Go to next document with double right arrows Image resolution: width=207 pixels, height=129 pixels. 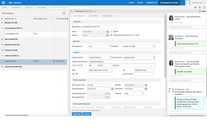[x=94, y=11]
